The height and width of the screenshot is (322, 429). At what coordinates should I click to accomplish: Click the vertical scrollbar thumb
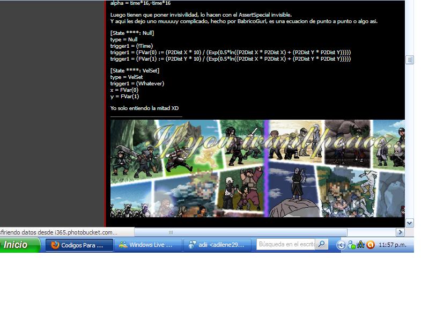pyautogui.click(x=410, y=60)
